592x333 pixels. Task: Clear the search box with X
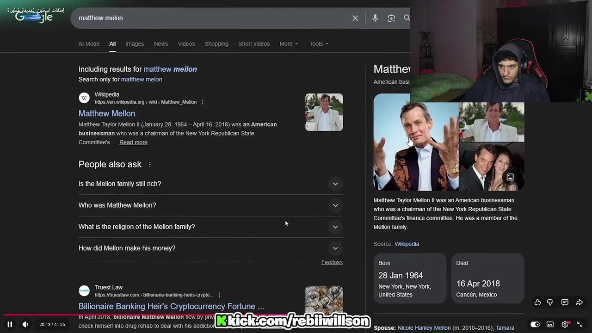[355, 18]
